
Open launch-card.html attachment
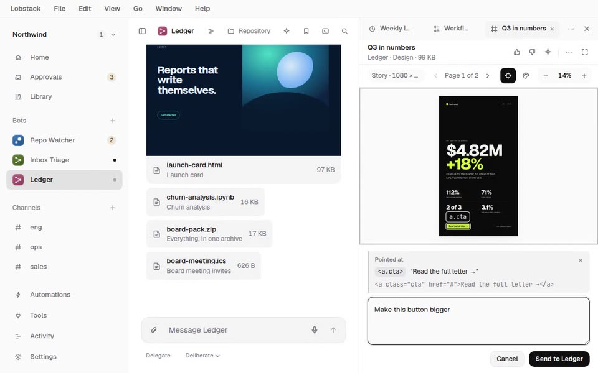244,170
